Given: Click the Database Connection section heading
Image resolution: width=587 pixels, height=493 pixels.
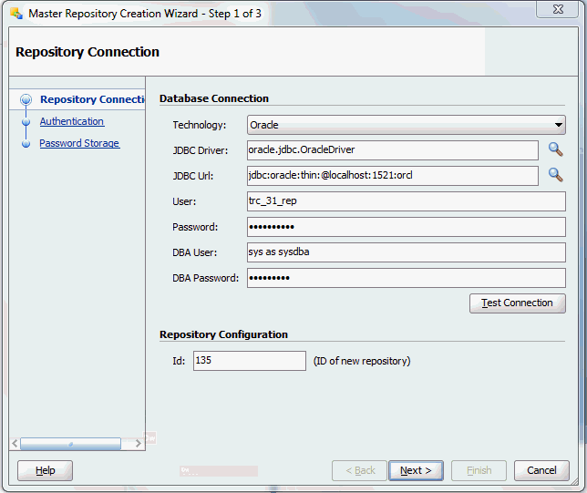Looking at the screenshot, I should (x=214, y=98).
